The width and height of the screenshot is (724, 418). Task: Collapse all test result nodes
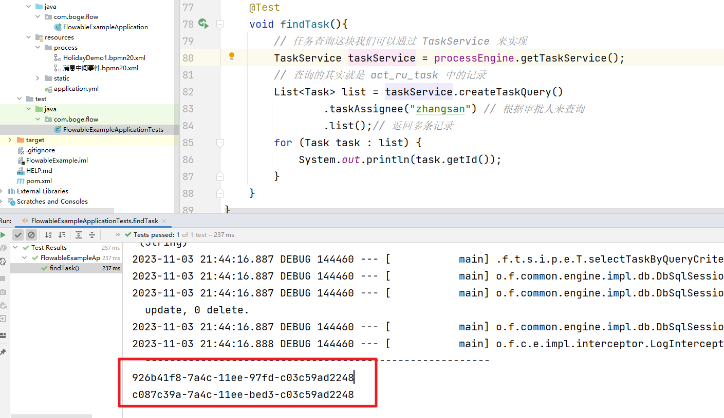tap(92, 235)
